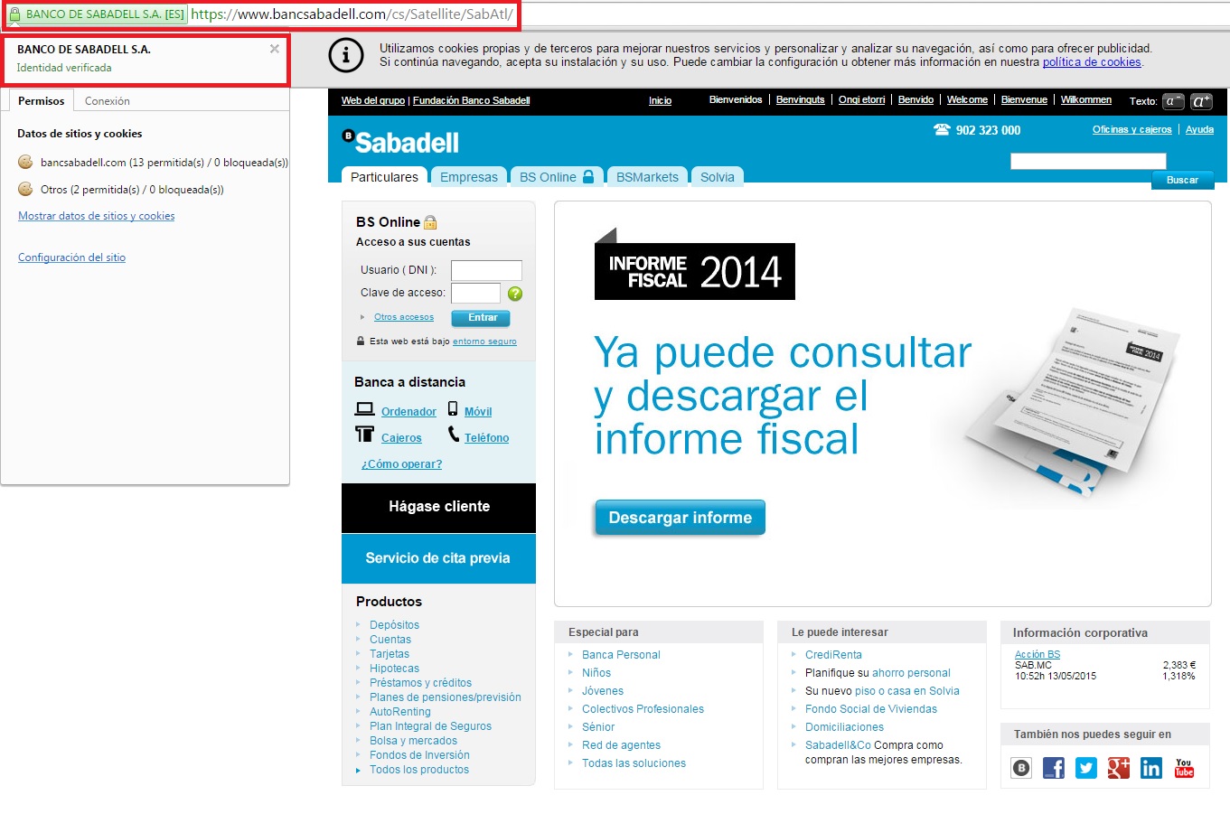
Task: Click the Clave de acceso field
Action: point(475,293)
